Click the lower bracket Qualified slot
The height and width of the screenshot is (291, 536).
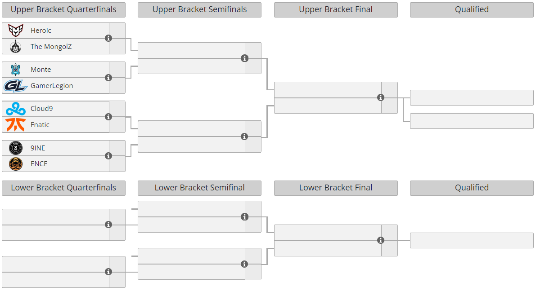[x=472, y=241]
